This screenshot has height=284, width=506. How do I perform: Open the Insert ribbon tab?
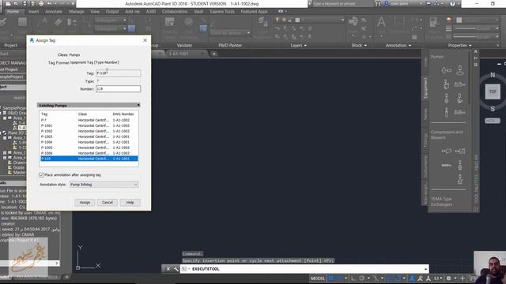coord(33,11)
